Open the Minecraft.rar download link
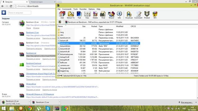198x111 pixels. point(31,84)
